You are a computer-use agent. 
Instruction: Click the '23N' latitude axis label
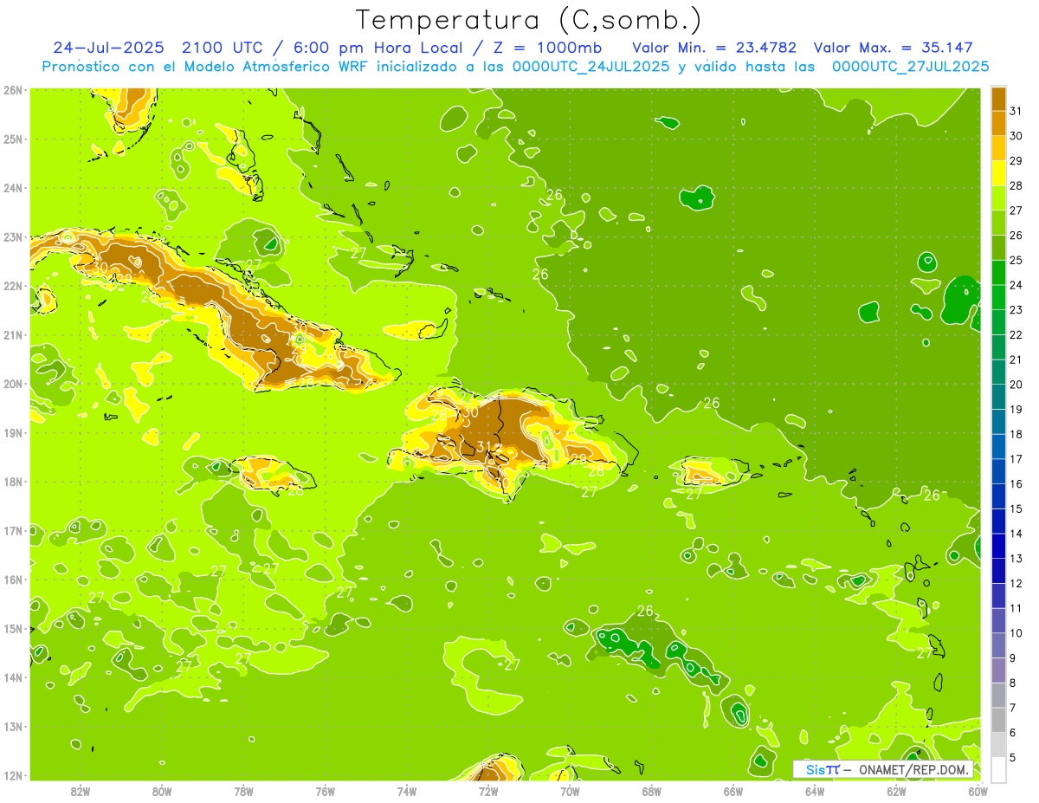pos(13,236)
